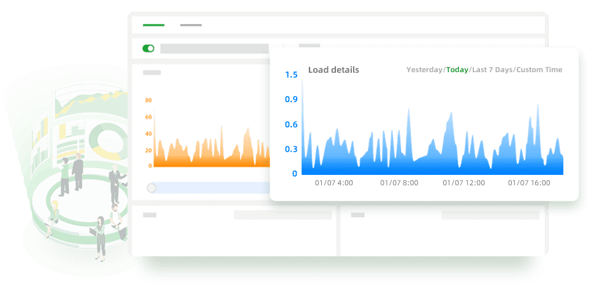
Task: Click the Load details title
Action: 333,70
